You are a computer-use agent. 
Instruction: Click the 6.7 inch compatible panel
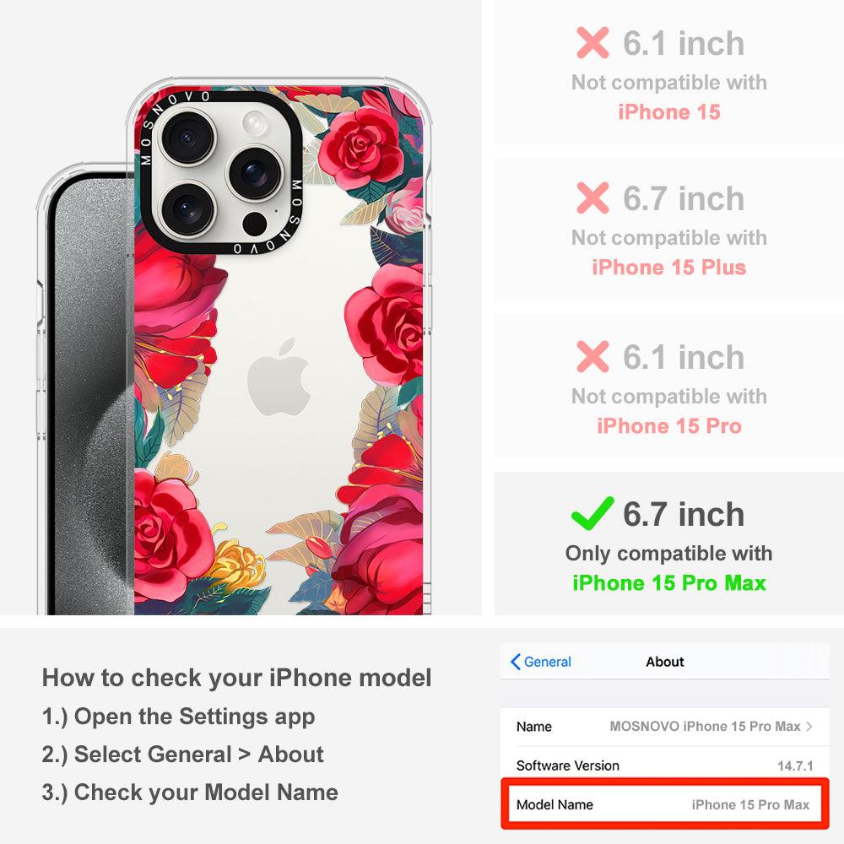669,544
